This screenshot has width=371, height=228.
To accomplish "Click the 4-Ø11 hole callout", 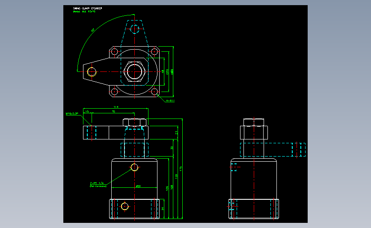I will point(170,101).
